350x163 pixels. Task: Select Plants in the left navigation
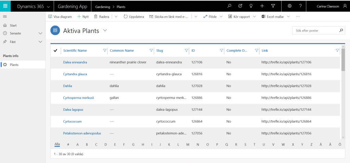(x=14, y=65)
